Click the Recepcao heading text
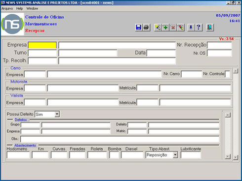 [x=35, y=30]
